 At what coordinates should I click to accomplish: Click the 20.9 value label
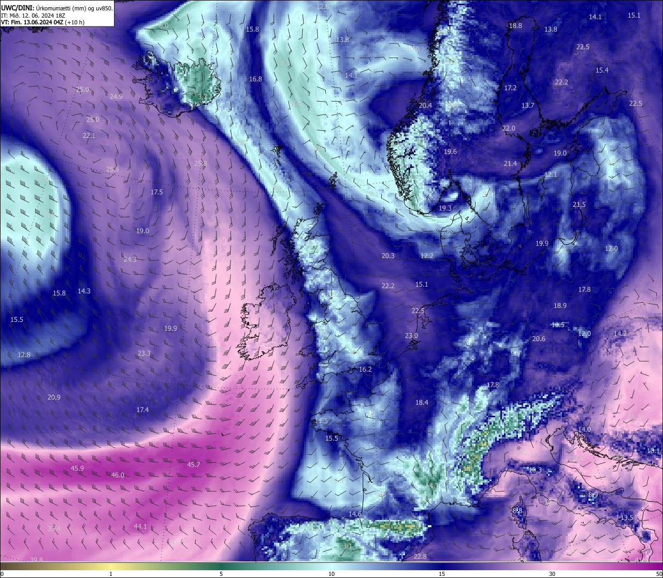pos(54,397)
